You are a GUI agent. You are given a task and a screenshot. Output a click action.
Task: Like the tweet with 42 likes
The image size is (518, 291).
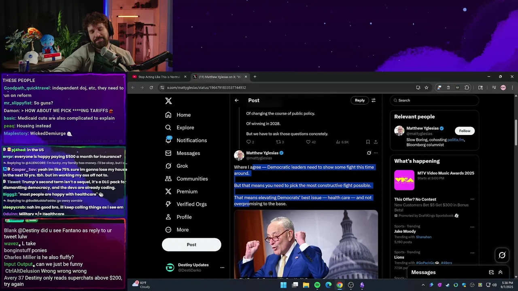pyautogui.click(x=310, y=142)
